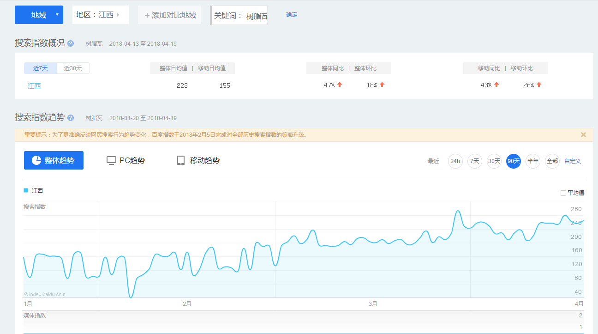Click the plus icon on 添加对比地域
598x334 pixels.
coord(146,15)
